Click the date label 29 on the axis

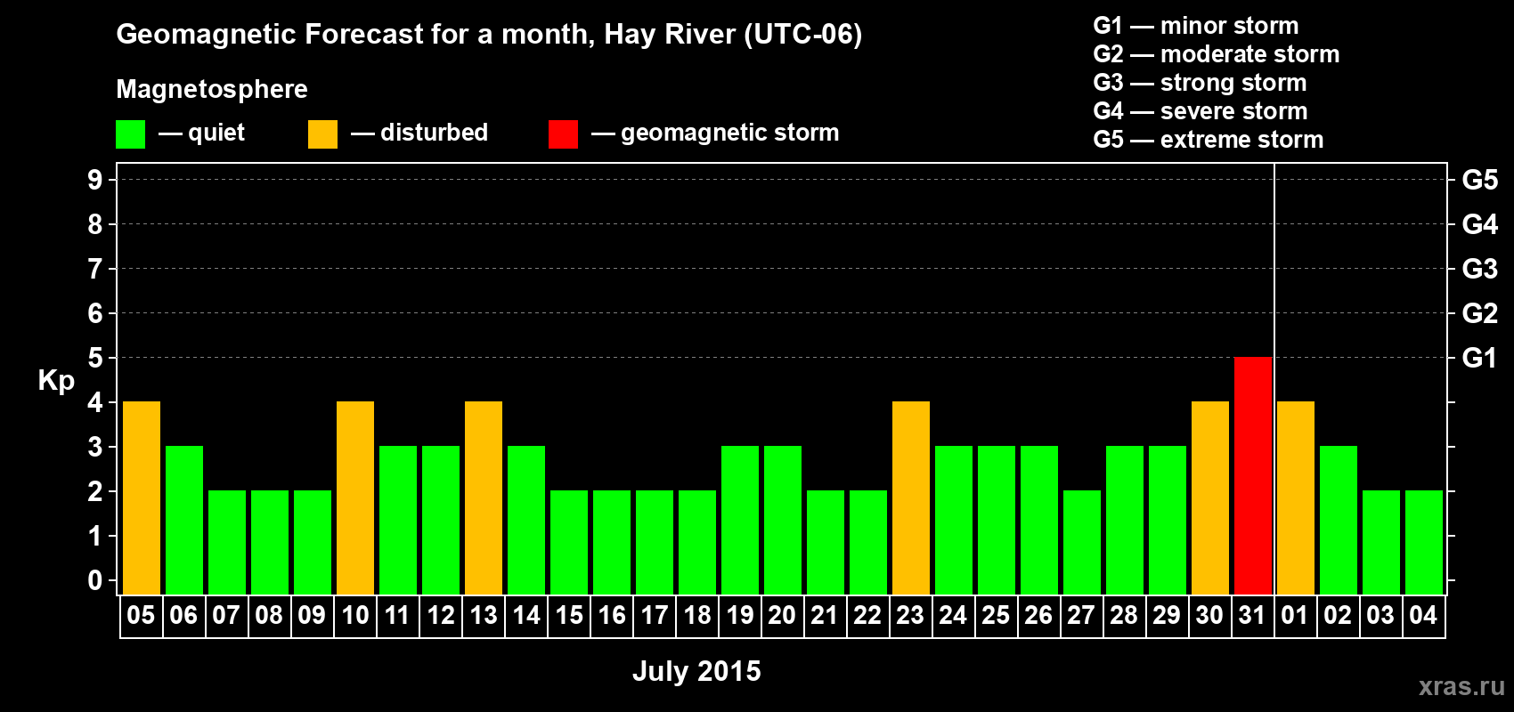coord(1167,616)
